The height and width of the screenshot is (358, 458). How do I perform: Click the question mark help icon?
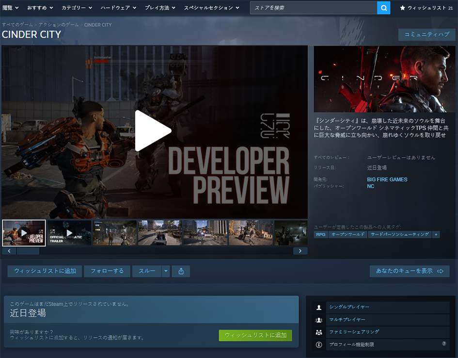tap(444, 343)
